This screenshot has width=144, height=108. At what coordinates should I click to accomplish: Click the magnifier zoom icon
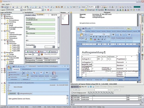(87, 7)
